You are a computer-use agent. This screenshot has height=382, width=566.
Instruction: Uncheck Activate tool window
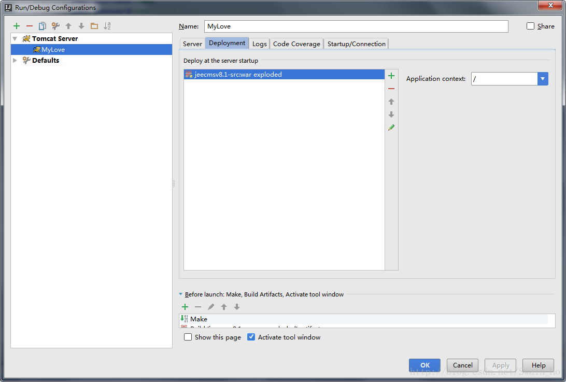(251, 337)
